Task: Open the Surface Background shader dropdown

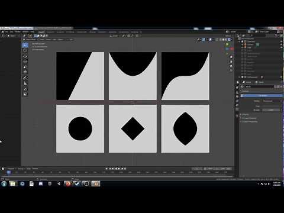Action: point(271,101)
